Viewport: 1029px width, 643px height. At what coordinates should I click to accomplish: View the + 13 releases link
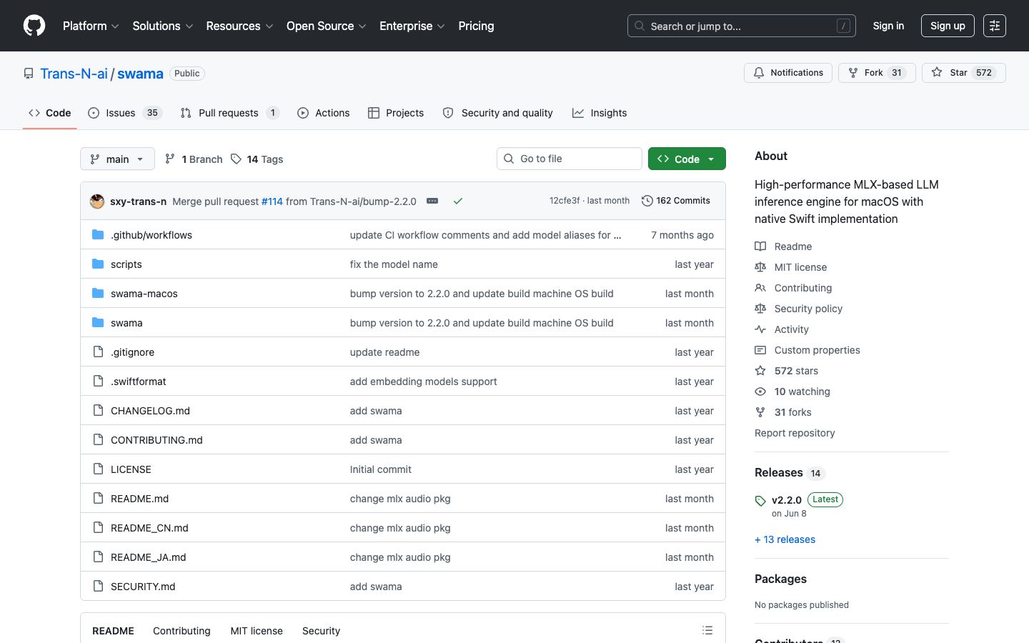(785, 539)
